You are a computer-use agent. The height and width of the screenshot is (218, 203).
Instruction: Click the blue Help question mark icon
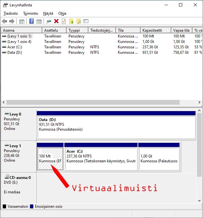(x=31, y=21)
